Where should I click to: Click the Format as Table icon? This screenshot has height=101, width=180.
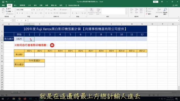(98, 10)
